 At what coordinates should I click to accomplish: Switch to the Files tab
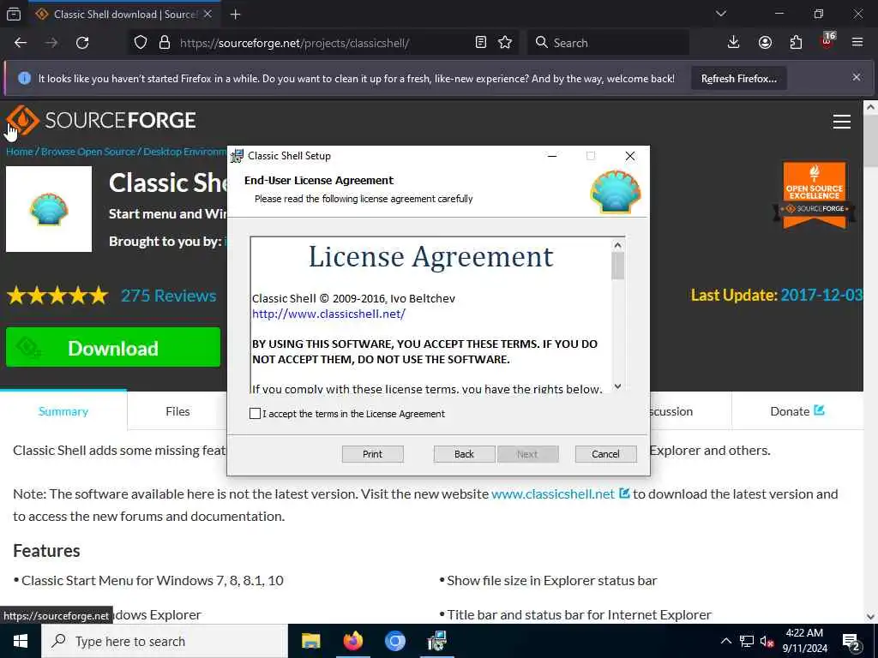(177, 411)
